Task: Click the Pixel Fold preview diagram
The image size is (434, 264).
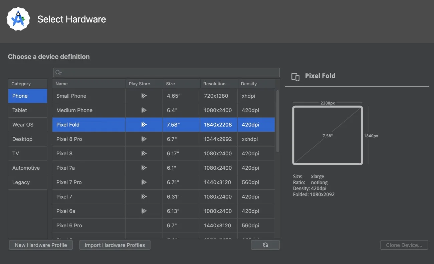Action: (x=328, y=135)
